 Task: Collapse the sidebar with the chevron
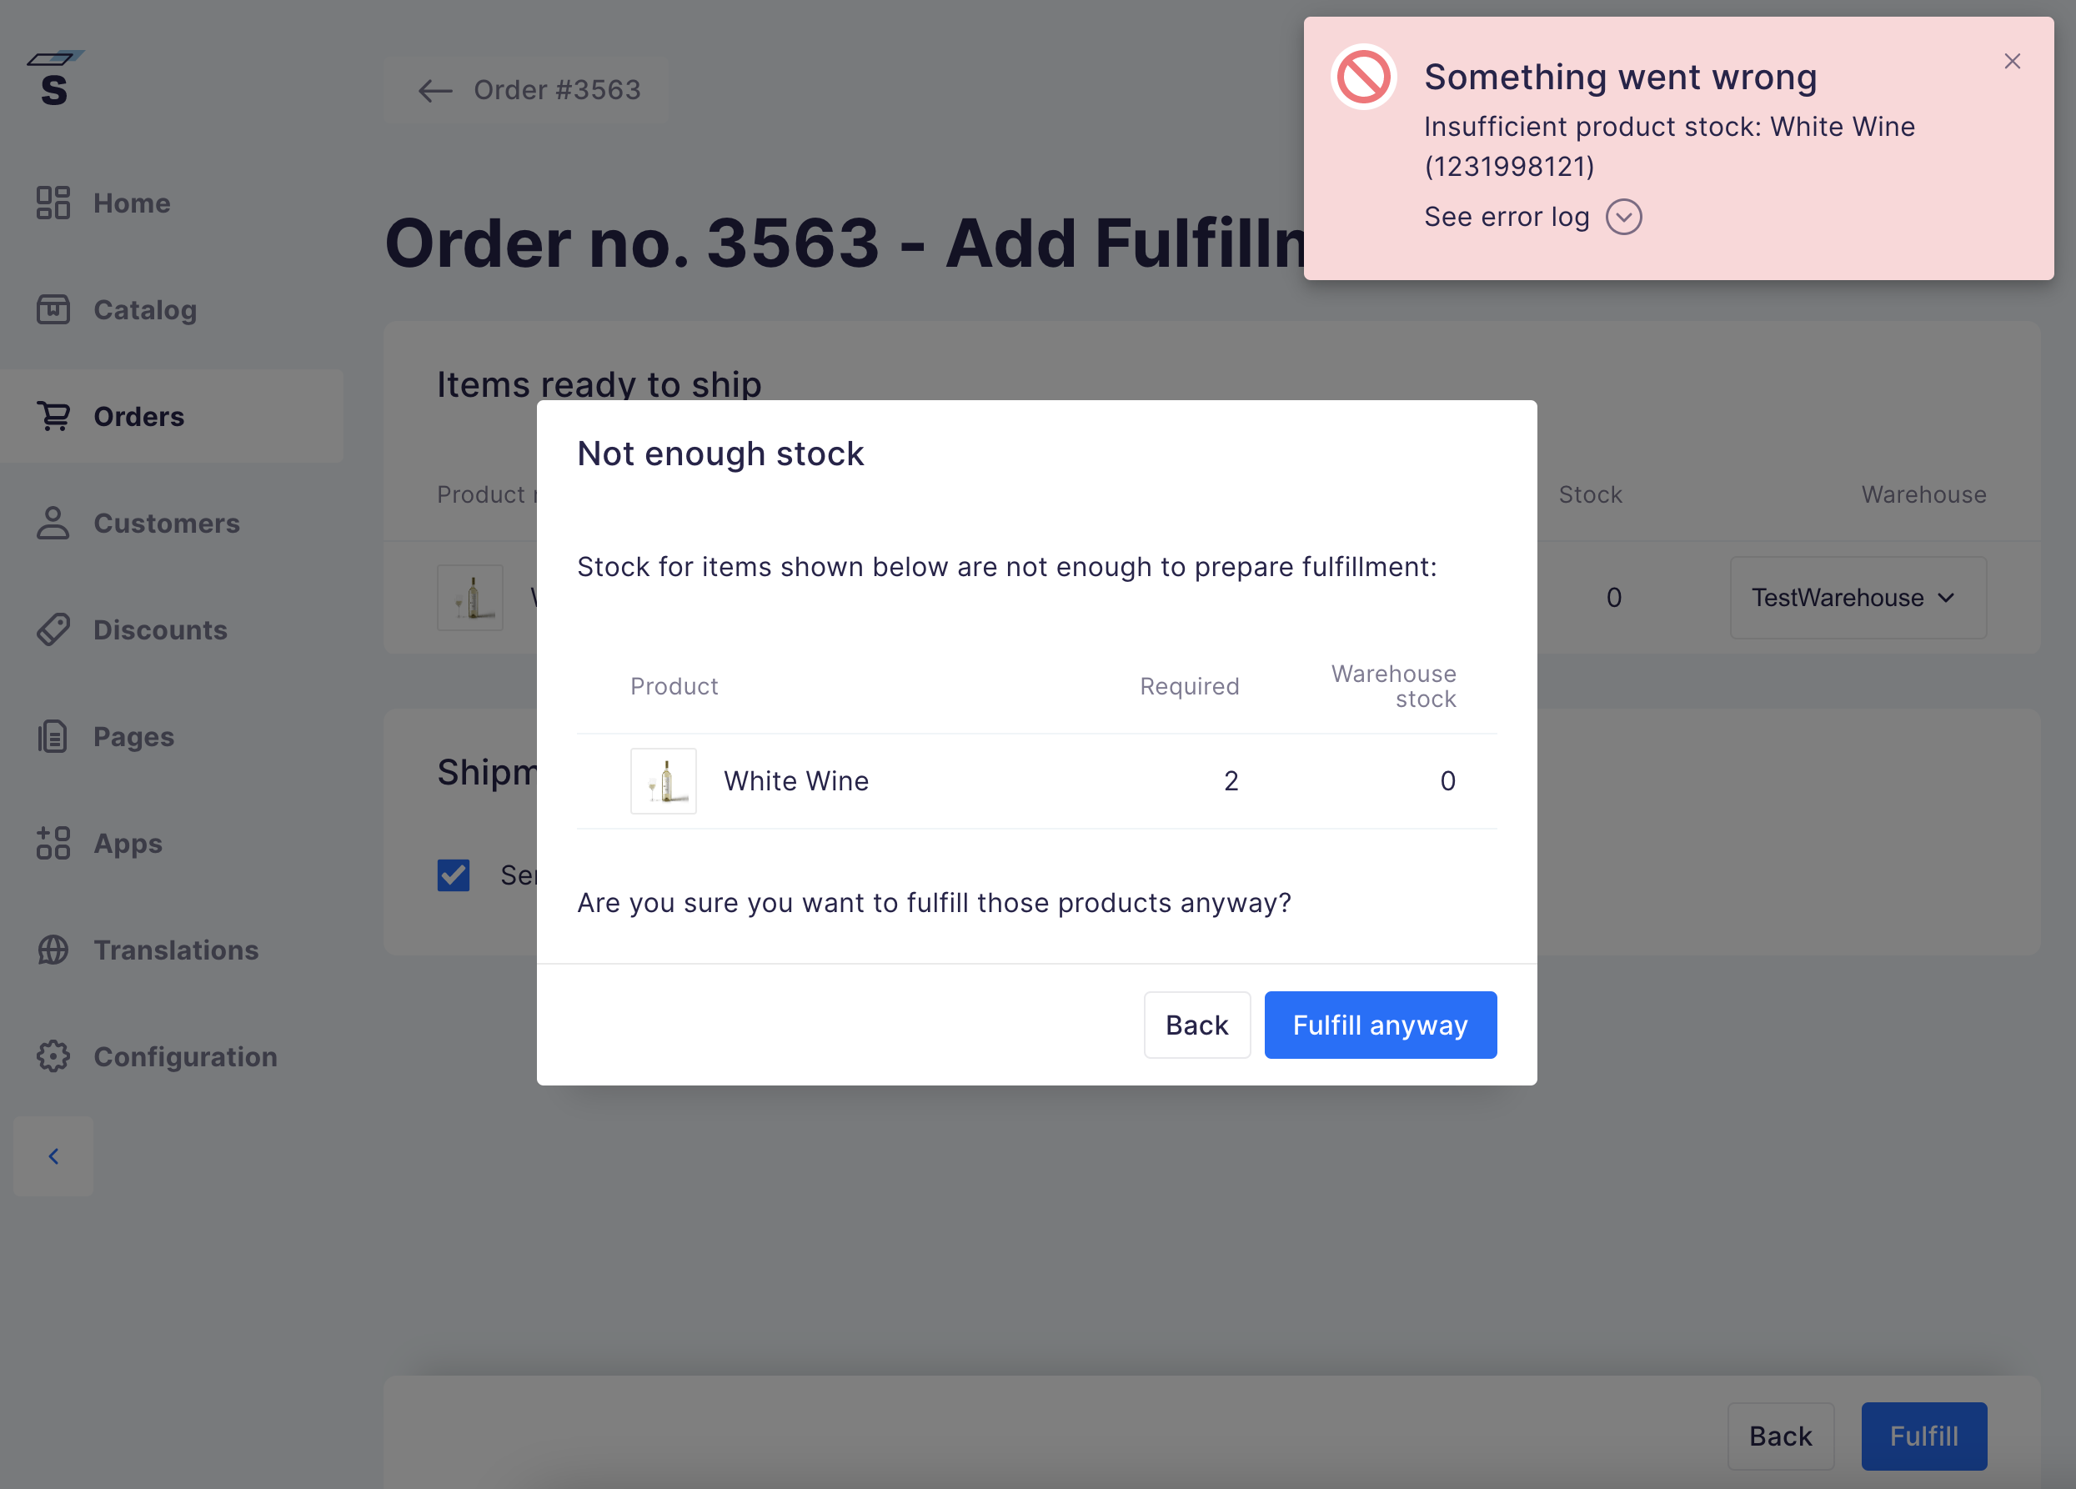click(x=53, y=1156)
